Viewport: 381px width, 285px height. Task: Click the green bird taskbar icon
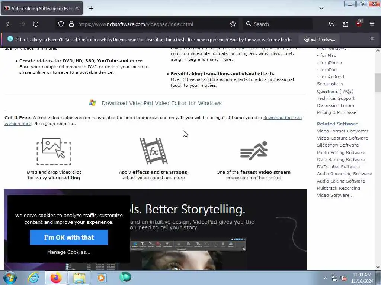125,277
